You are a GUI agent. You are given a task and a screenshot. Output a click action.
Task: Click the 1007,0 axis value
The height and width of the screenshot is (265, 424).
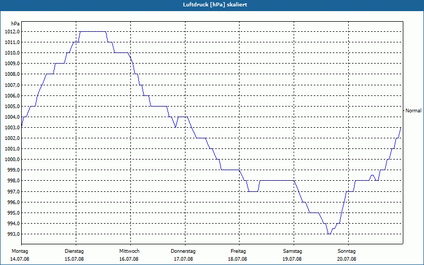(x=12, y=85)
